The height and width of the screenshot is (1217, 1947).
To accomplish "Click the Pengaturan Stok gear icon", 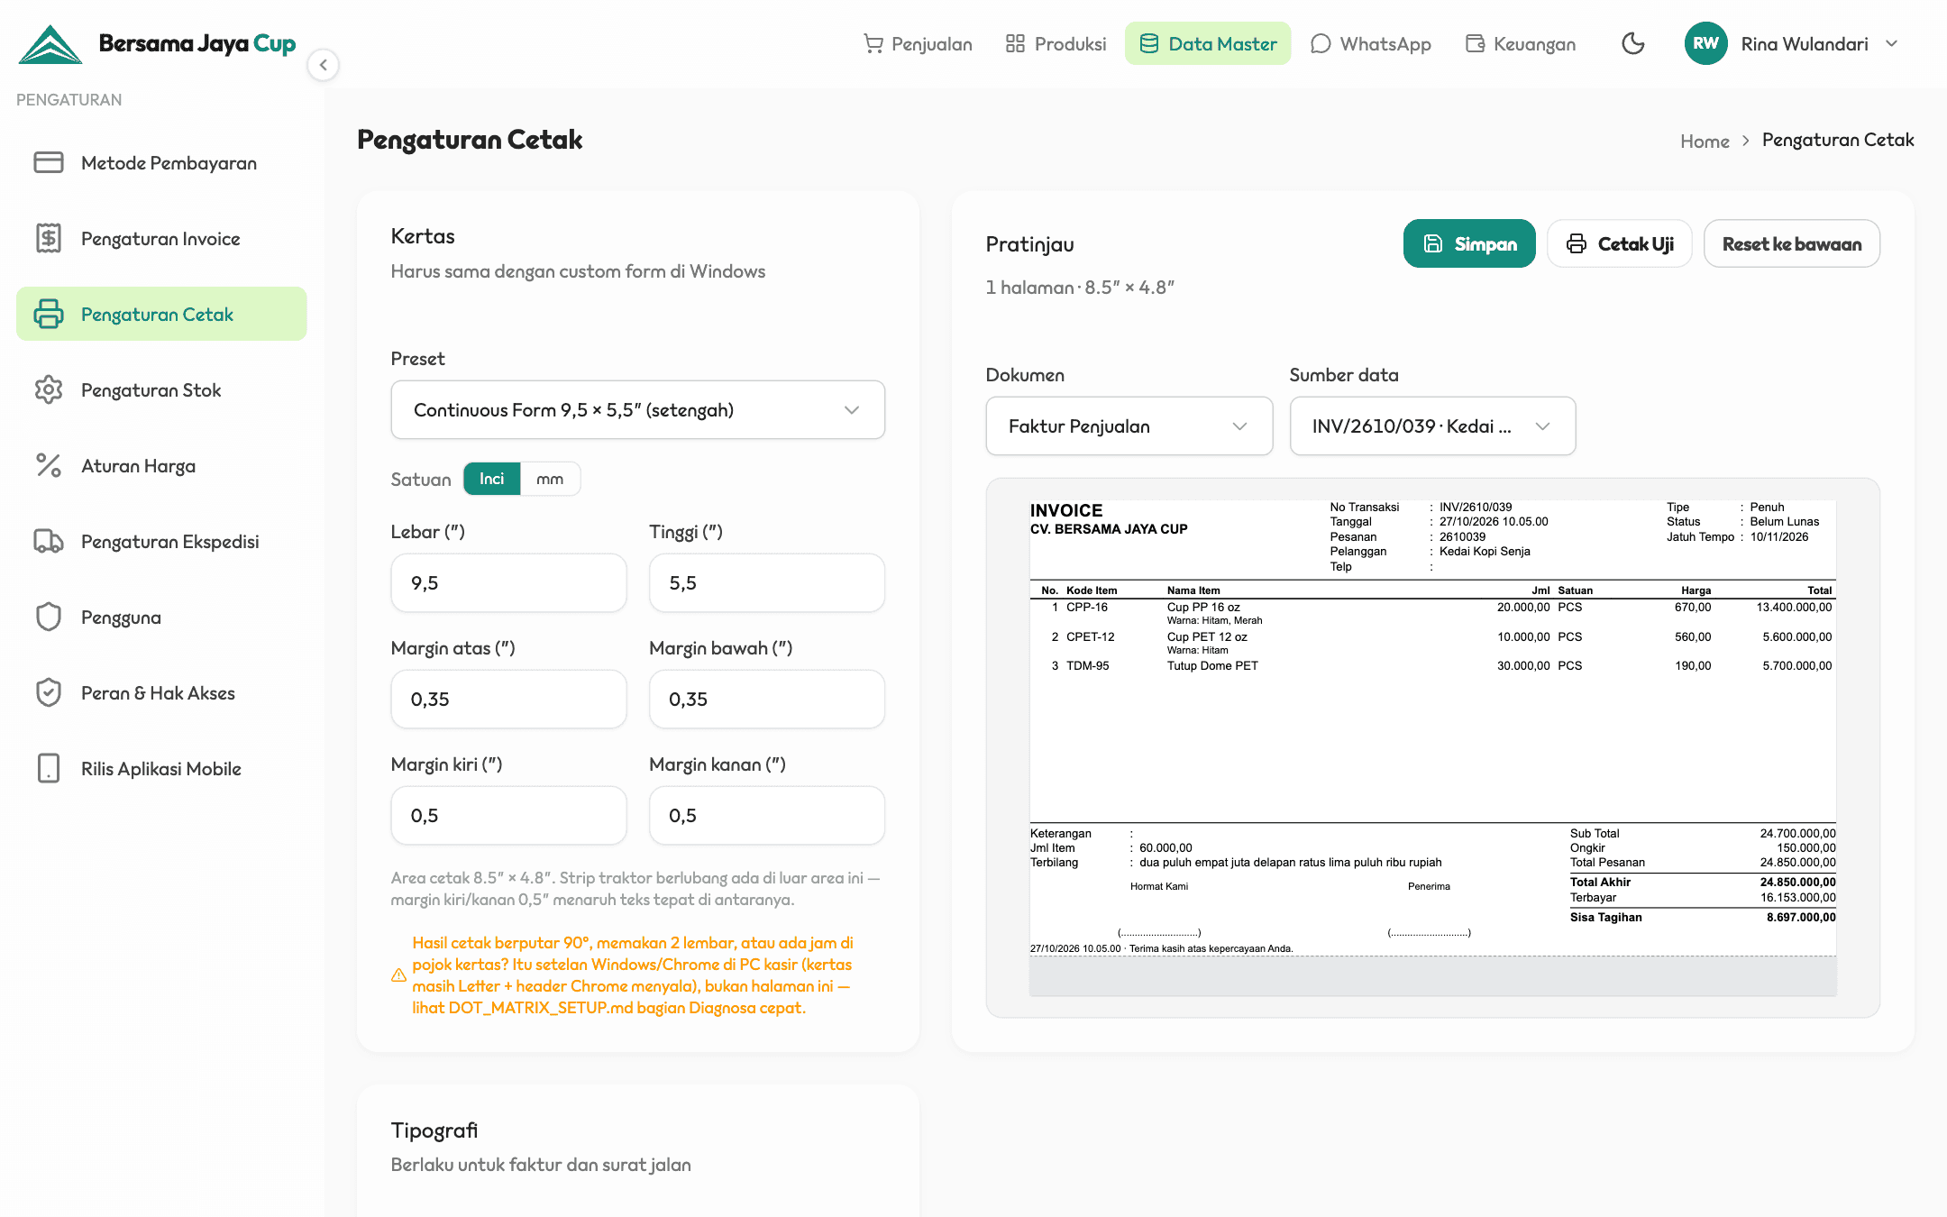I will click(x=49, y=389).
